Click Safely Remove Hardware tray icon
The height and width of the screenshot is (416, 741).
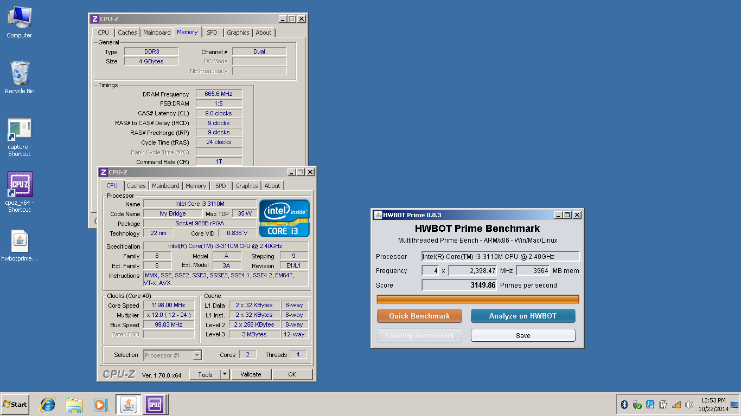coord(637,405)
